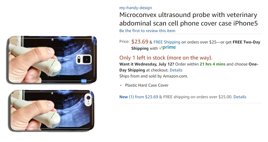Click 'Ships from and sold by Amazon.com' text
268x142 pixels.
[154, 76]
